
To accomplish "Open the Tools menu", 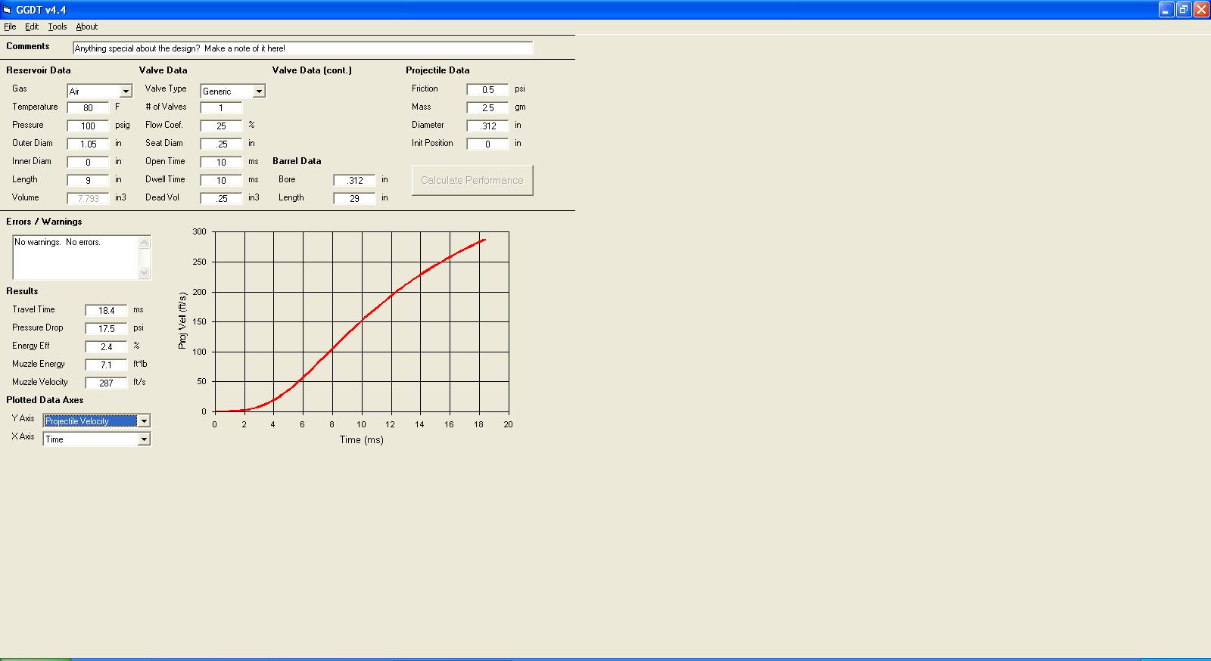I will point(58,26).
